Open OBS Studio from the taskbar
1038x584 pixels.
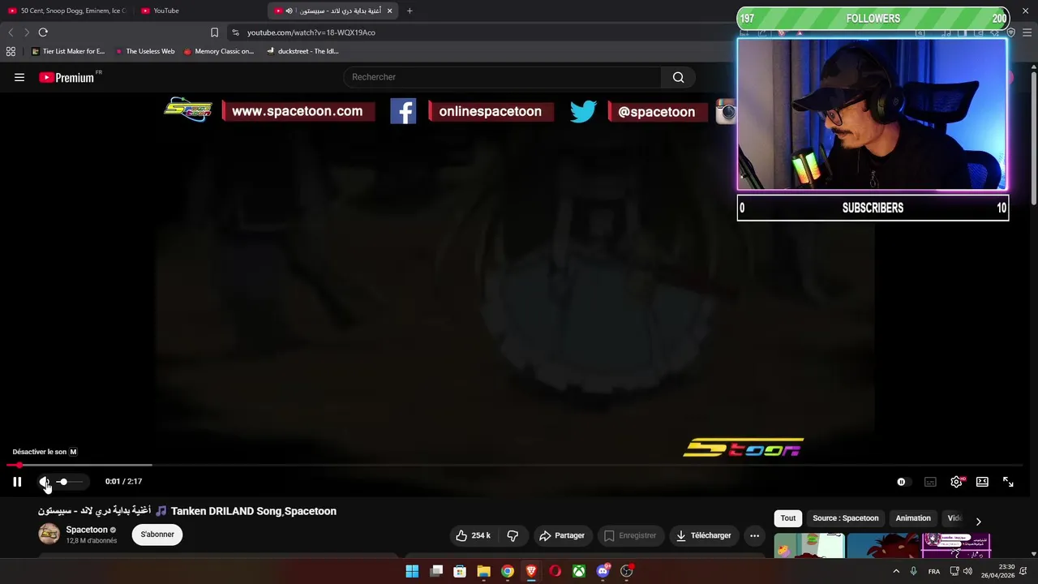[627, 571]
